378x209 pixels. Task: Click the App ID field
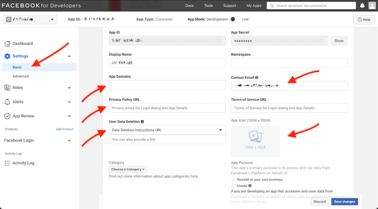167,41
